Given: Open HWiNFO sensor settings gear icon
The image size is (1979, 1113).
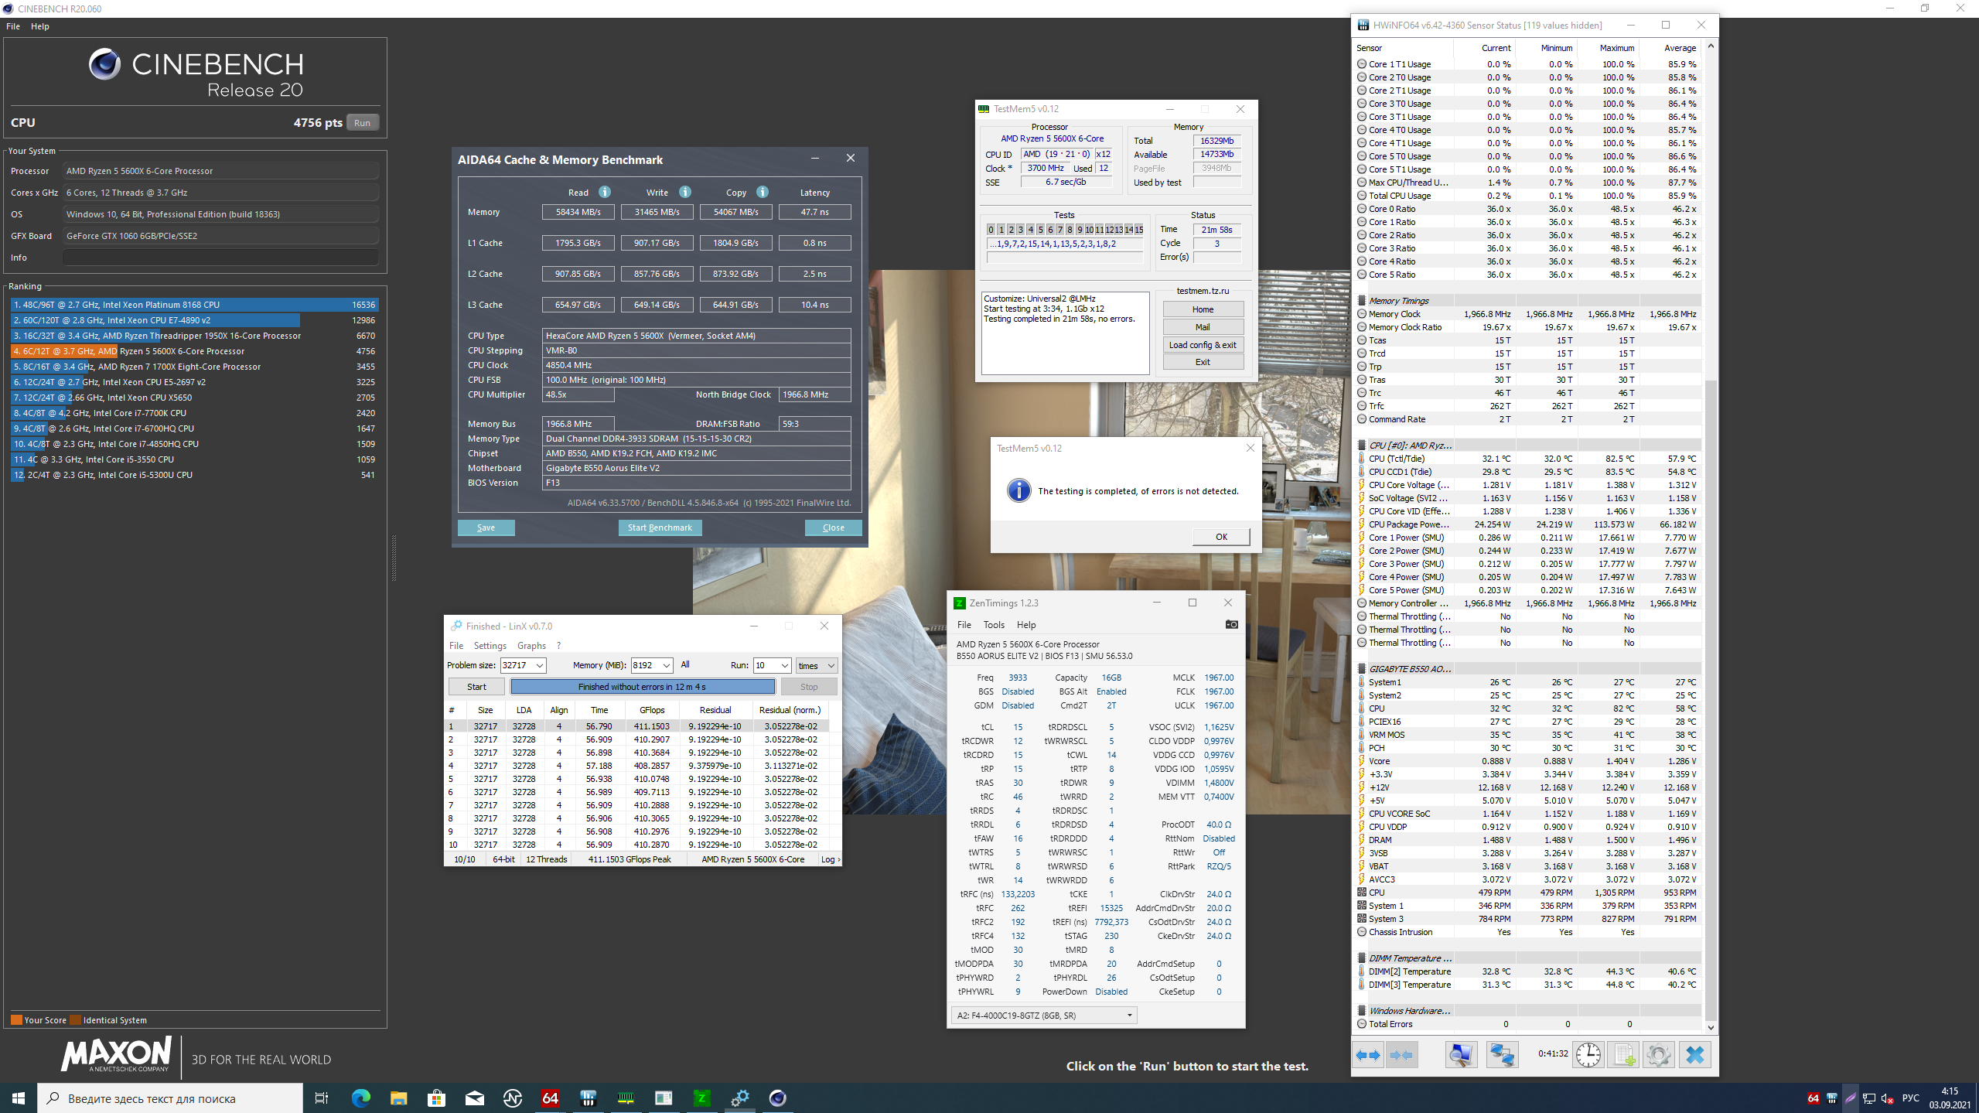Looking at the screenshot, I should point(1657,1055).
